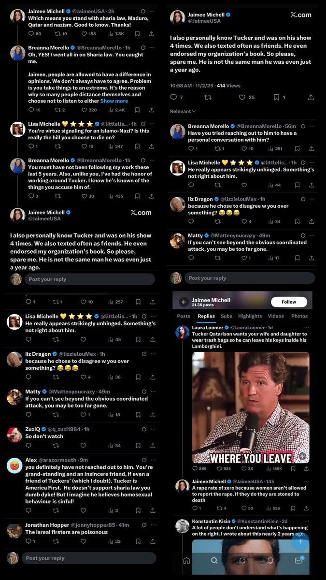This screenshot has height=580, width=326.
Task: Like Jaimee Michell's "Which means you stand" post
Action: [x=85, y=34]
